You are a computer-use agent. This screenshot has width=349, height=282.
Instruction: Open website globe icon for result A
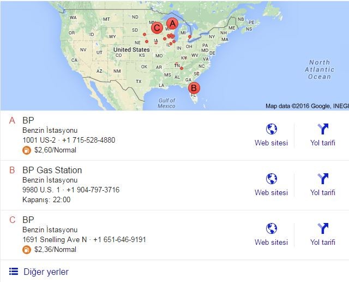point(272,129)
